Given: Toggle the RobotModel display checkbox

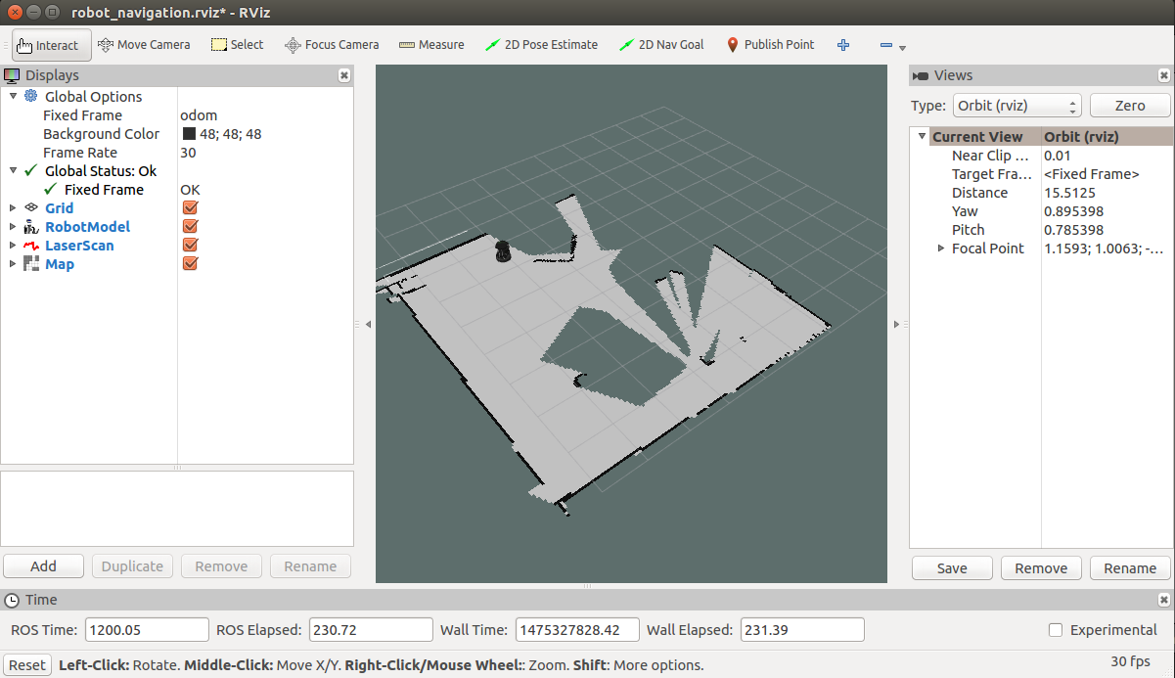Looking at the screenshot, I should pyautogui.click(x=190, y=226).
